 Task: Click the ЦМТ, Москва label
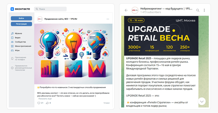coord(185,20)
